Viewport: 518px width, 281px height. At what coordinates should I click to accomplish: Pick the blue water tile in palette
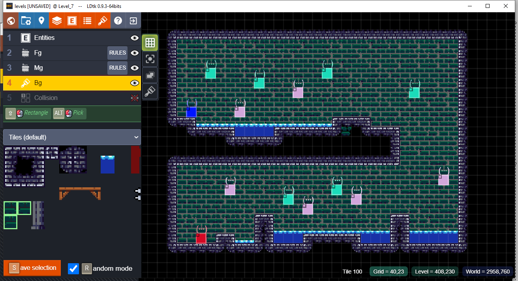(x=107, y=164)
